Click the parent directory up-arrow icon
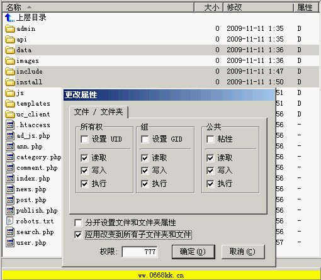 [x=9, y=18]
